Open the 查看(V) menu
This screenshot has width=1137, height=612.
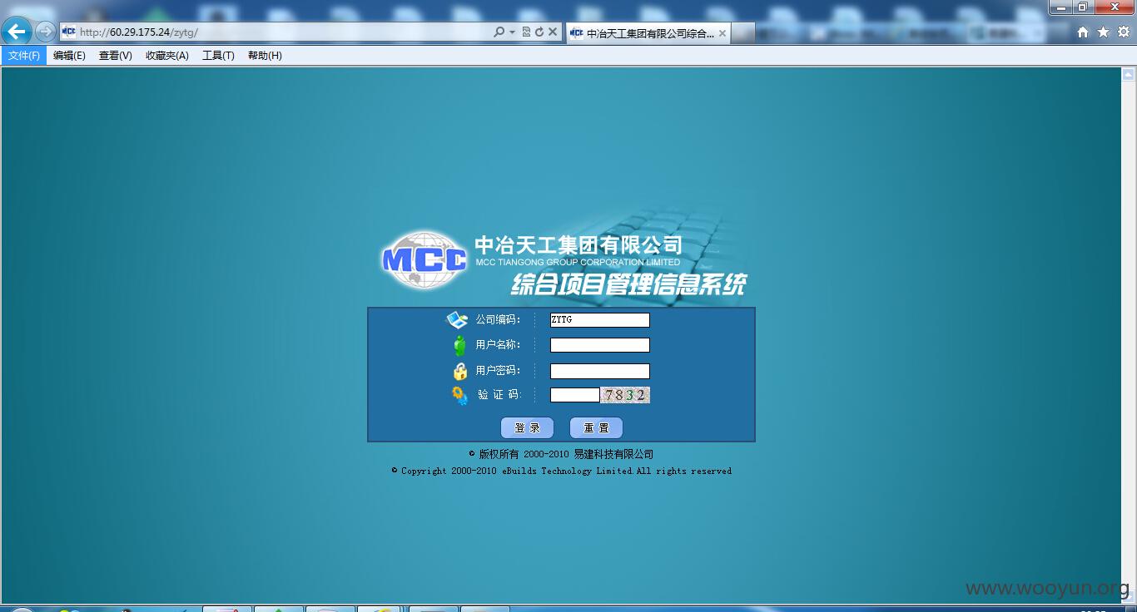(115, 56)
